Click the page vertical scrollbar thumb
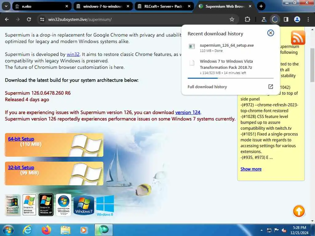This screenshot has height=236, width=315. click(x=312, y=65)
